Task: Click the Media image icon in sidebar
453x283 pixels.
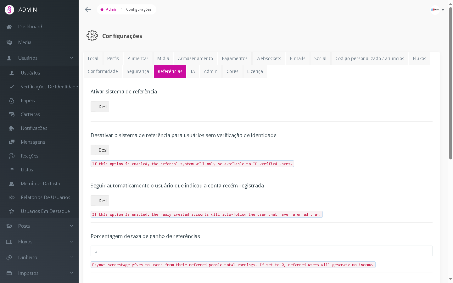Action: pos(9,42)
